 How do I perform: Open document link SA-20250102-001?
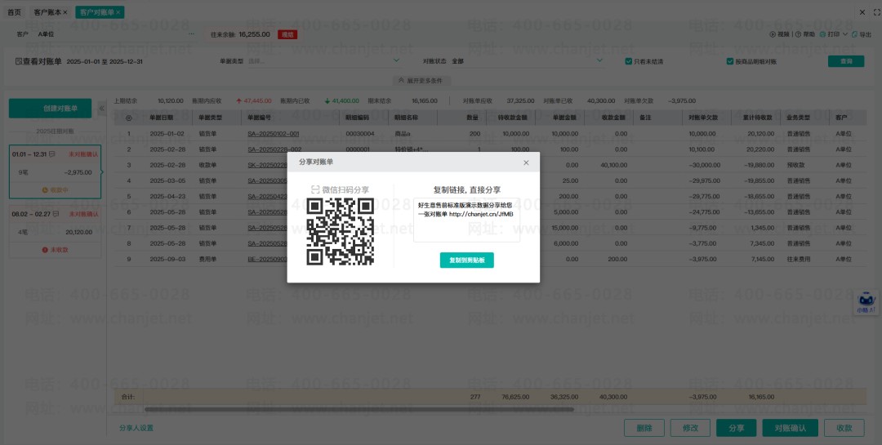coord(274,134)
